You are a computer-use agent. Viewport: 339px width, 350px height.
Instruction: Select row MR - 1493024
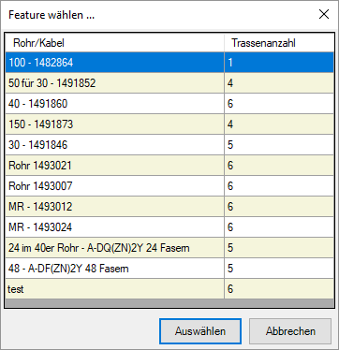[x=169, y=227]
